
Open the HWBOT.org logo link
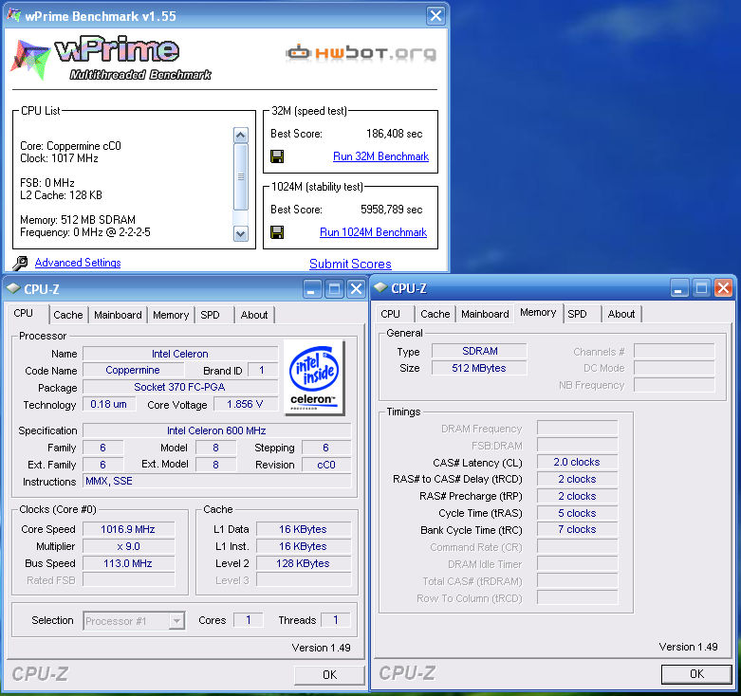click(361, 53)
